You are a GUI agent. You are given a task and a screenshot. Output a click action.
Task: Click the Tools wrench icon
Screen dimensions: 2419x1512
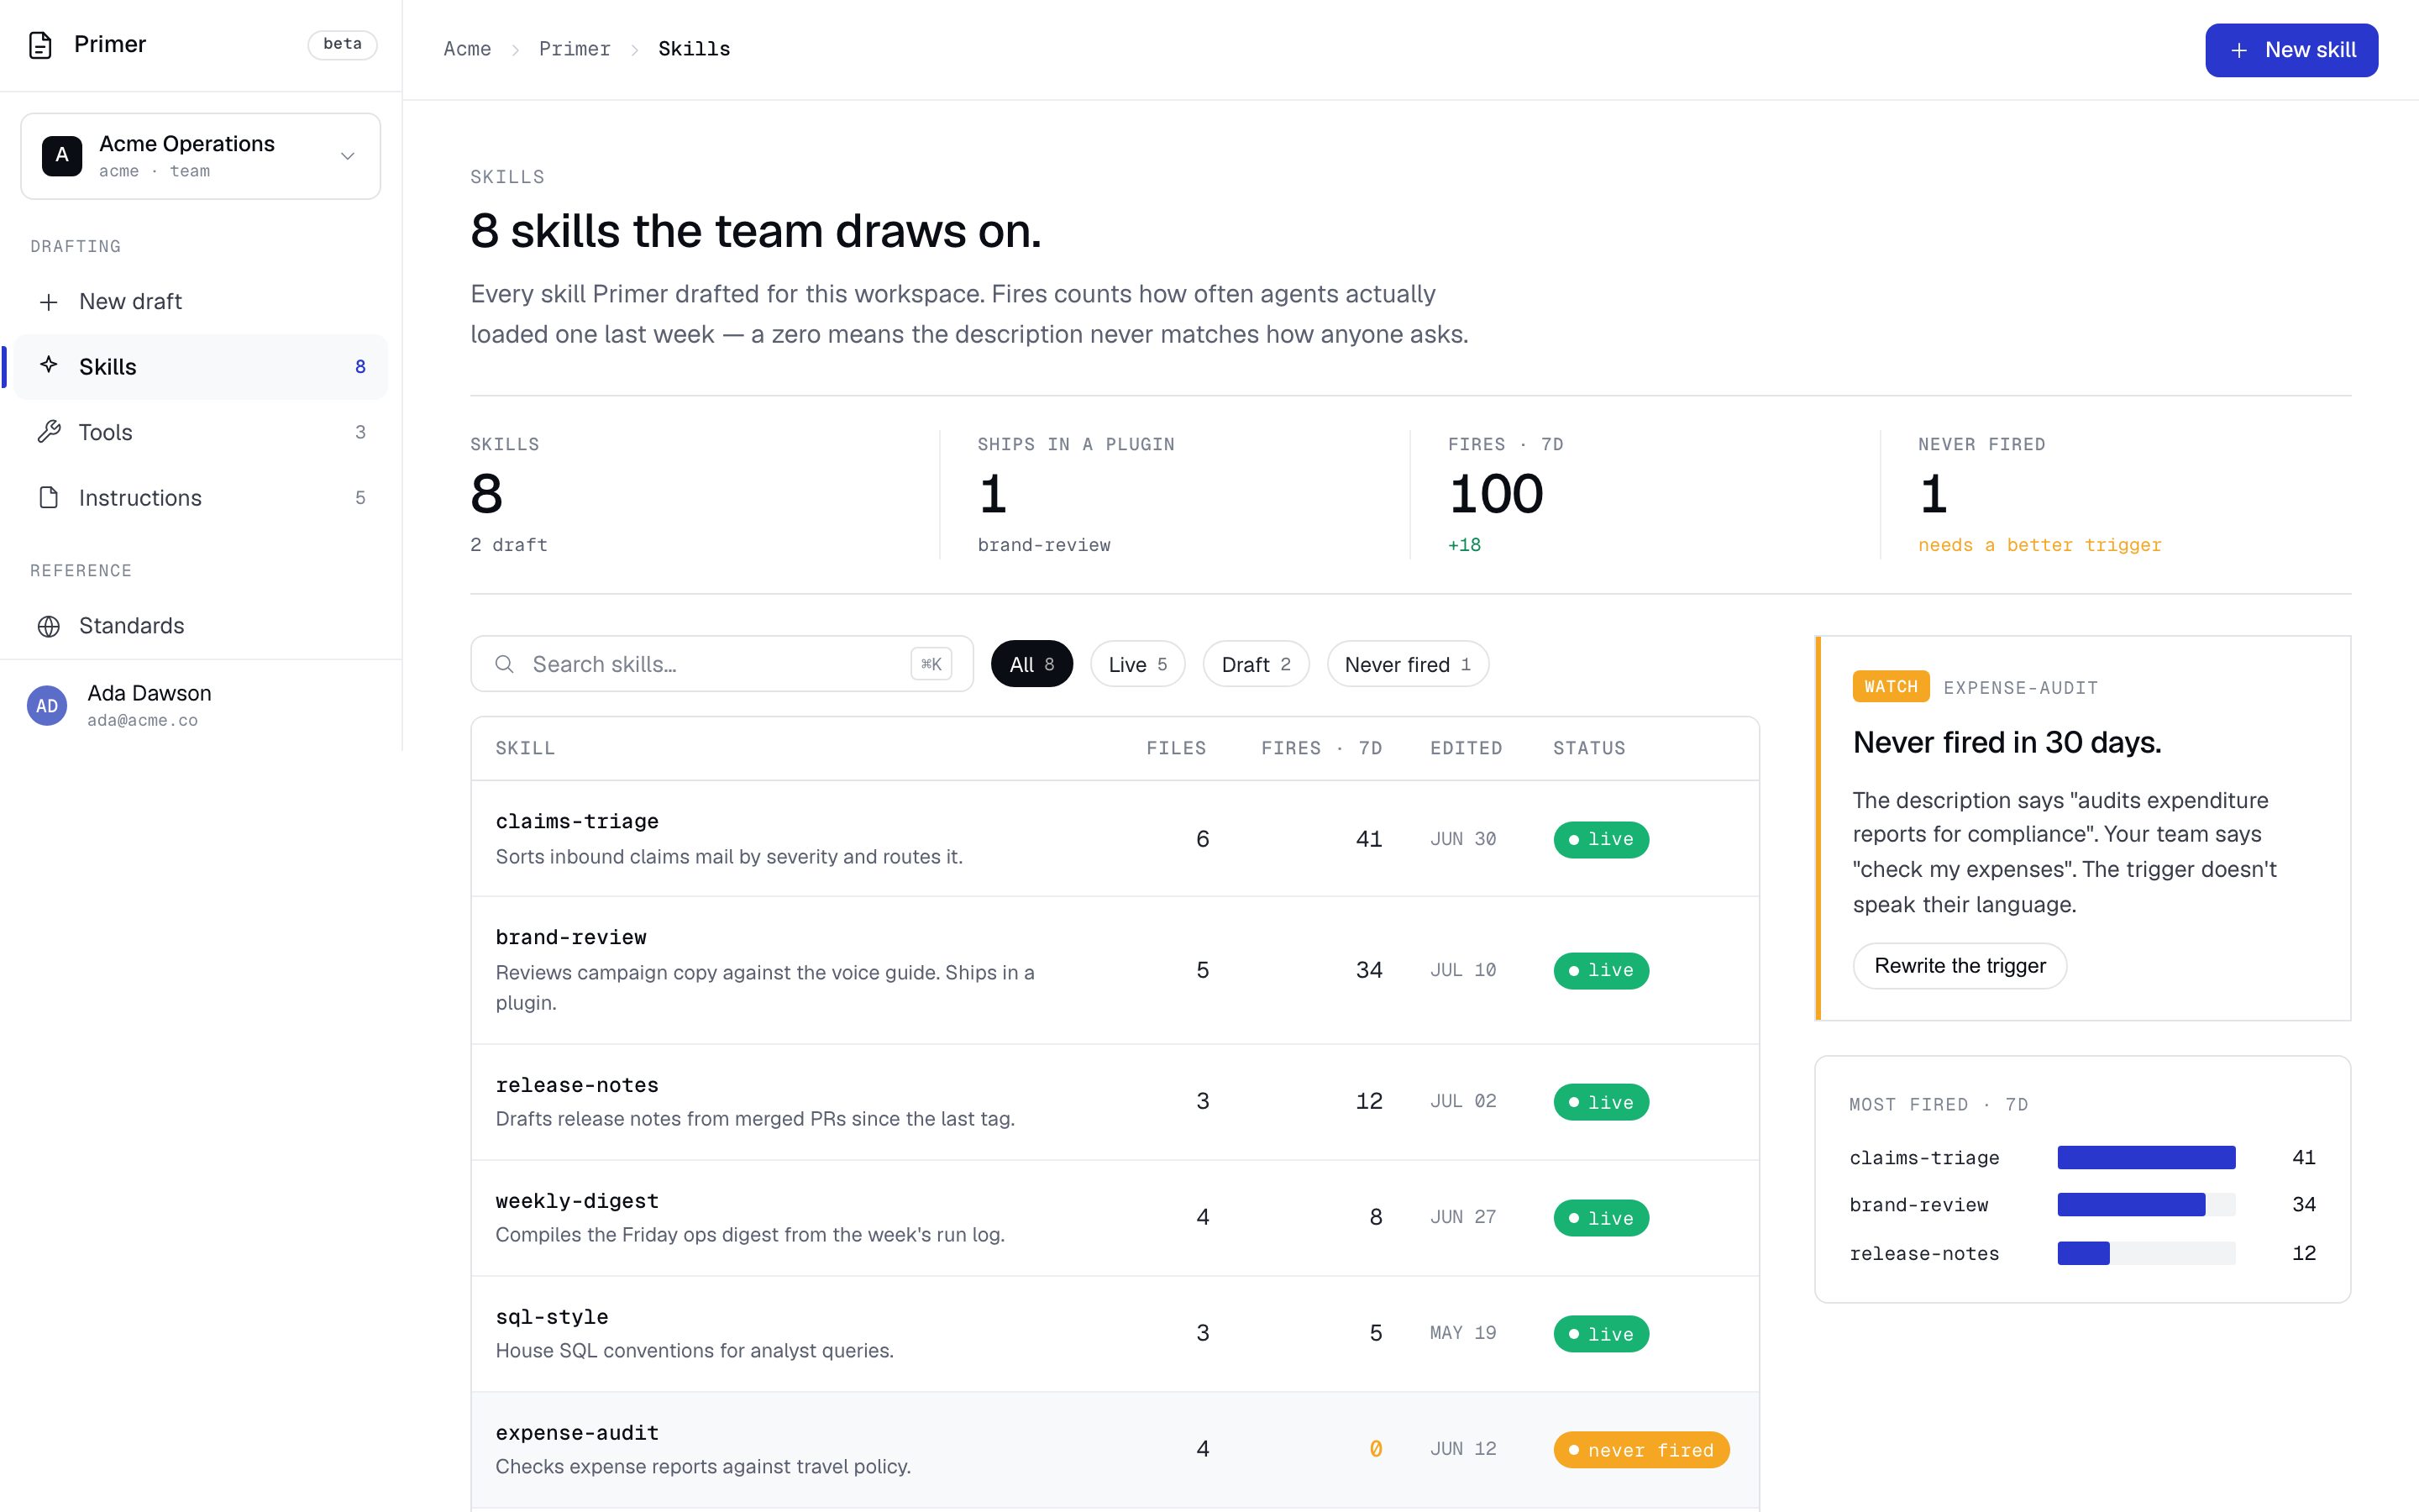pyautogui.click(x=48, y=432)
